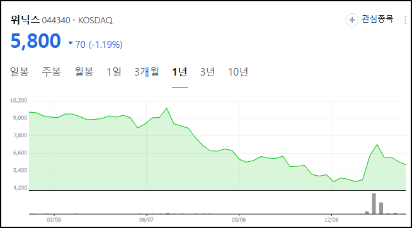Image resolution: width=412 pixels, height=228 pixels.
Task: Click the ticker code 044340
Action: [x=56, y=21]
